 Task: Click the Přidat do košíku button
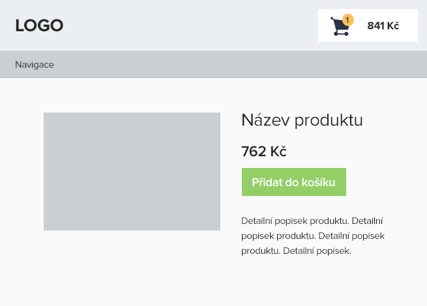pyautogui.click(x=294, y=182)
